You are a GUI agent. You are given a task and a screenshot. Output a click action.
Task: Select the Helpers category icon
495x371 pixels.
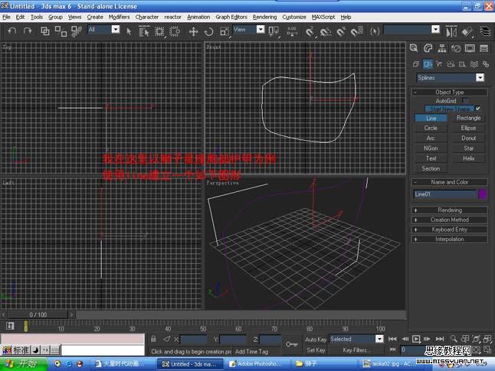point(463,64)
